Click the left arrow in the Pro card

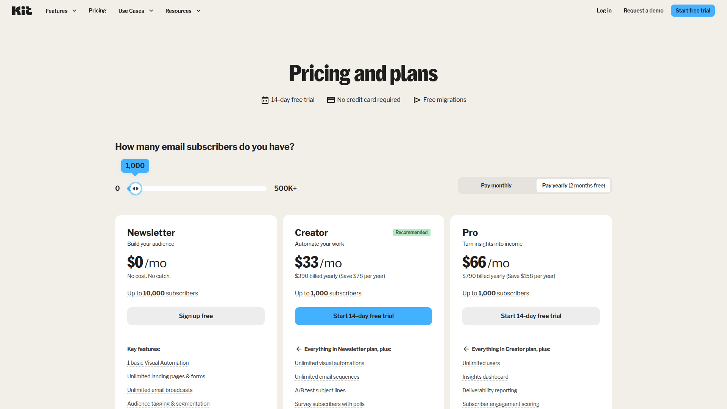tap(466, 349)
